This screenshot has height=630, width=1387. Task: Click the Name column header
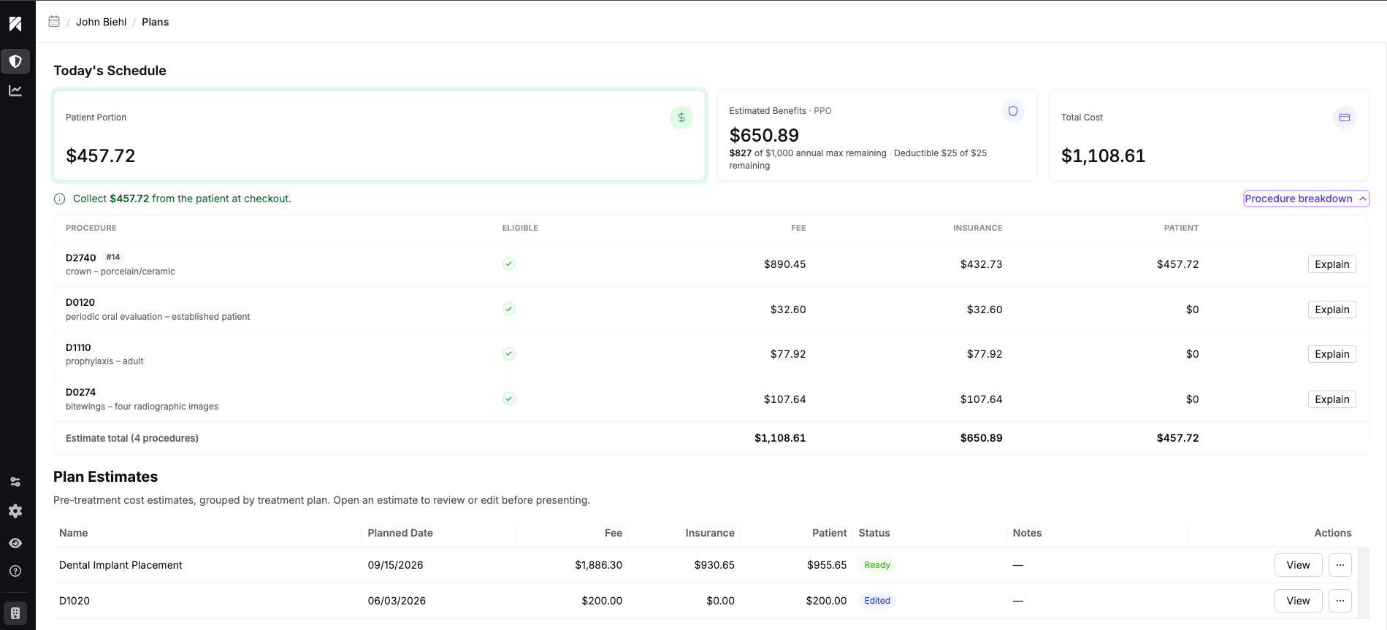click(x=73, y=533)
